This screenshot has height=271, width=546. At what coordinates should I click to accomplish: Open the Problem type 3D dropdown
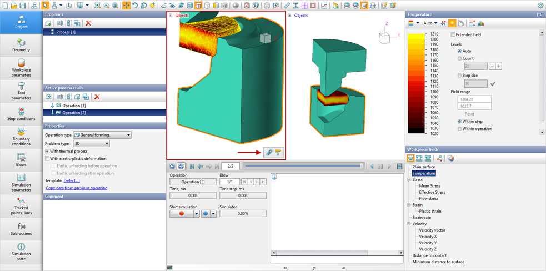92,143
